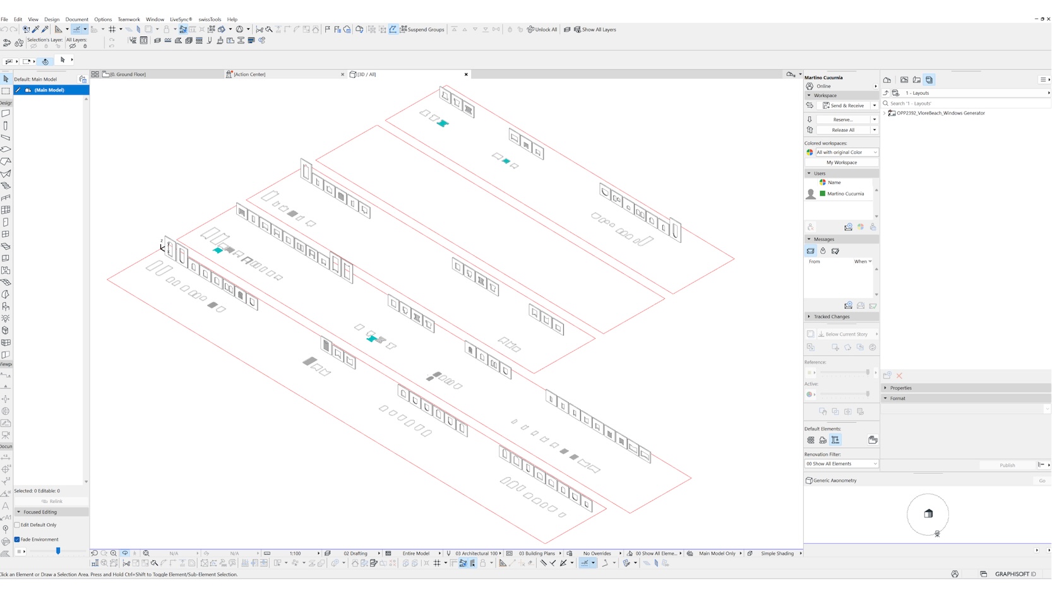Image resolution: width=1052 pixels, height=590 pixels.
Task: Open the Send & Receive dropdown arrow
Action: [x=875, y=105]
